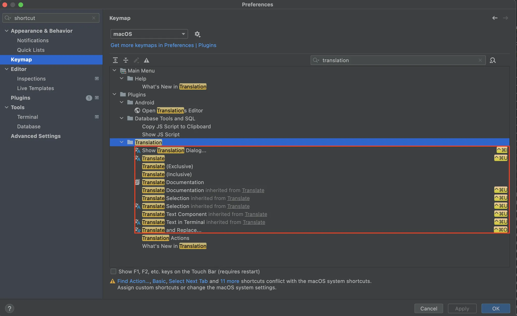Image resolution: width=517 pixels, height=316 pixels.
Task: Click the show conflicts warning icon
Action: point(146,60)
